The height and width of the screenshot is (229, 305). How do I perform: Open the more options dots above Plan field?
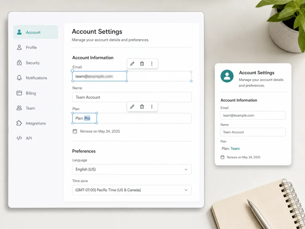pyautogui.click(x=152, y=107)
